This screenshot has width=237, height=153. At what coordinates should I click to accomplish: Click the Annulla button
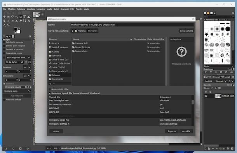(186, 131)
